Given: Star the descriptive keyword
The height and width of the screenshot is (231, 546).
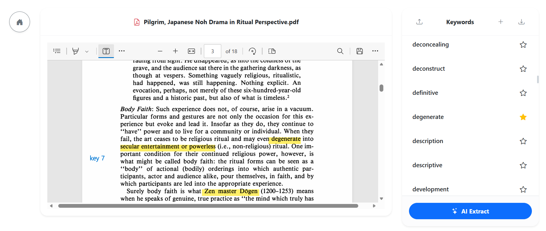Looking at the screenshot, I should (523, 165).
